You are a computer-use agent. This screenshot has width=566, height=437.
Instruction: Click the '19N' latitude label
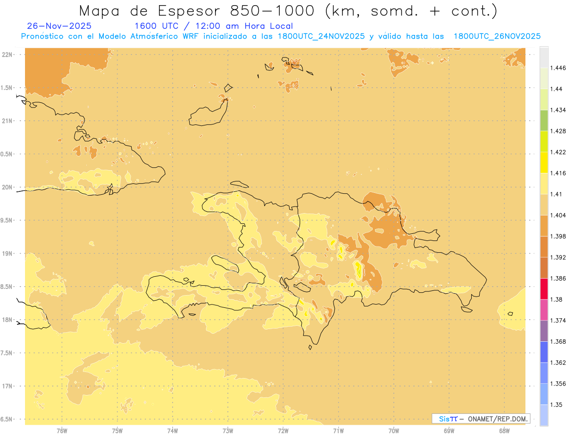point(7,254)
